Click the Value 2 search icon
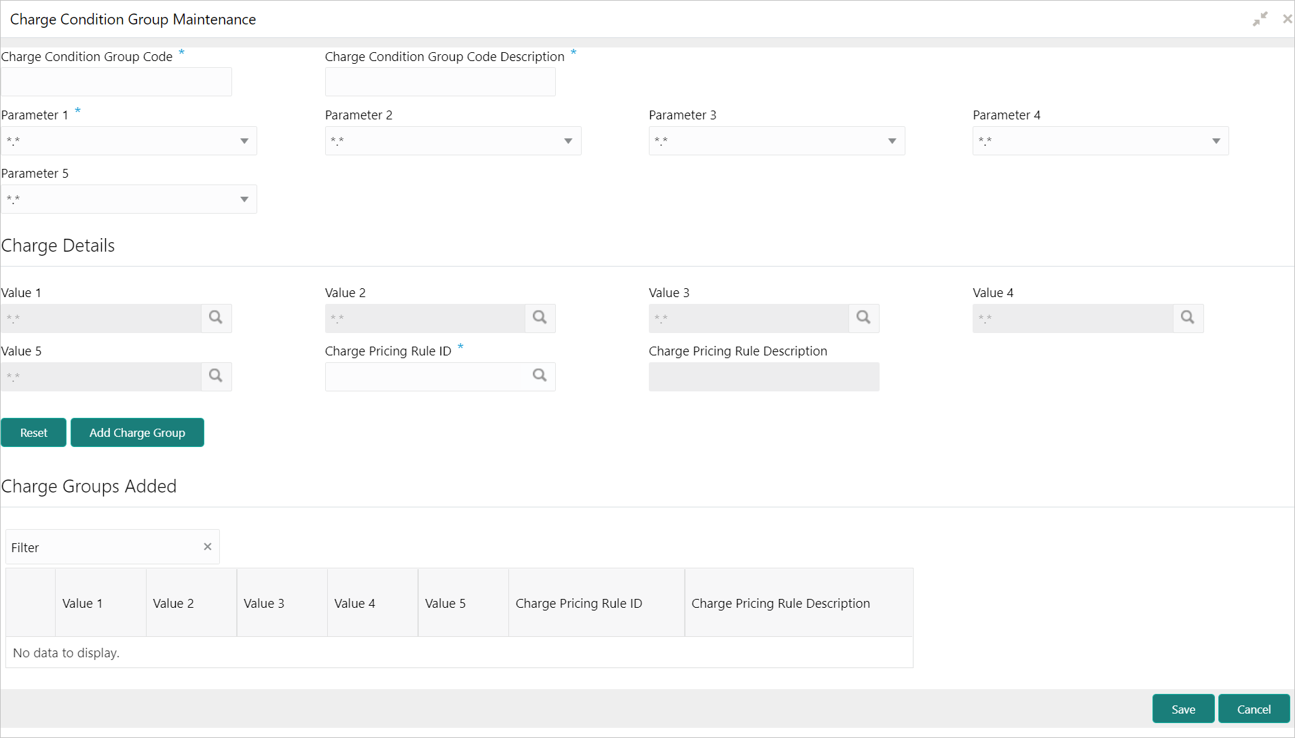The image size is (1295, 738). click(x=540, y=317)
